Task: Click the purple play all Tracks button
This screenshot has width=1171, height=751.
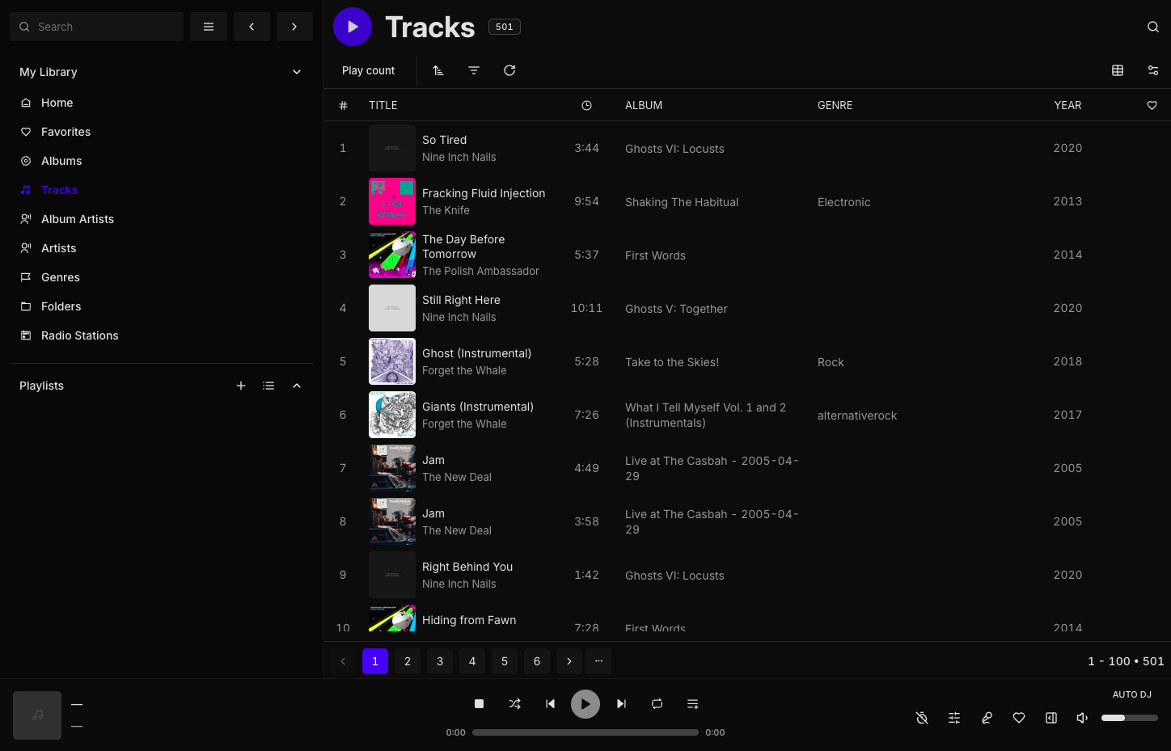Action: [x=353, y=27]
